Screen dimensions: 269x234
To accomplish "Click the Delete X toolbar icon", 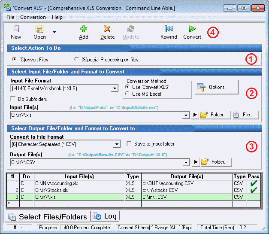I will click(x=107, y=29).
